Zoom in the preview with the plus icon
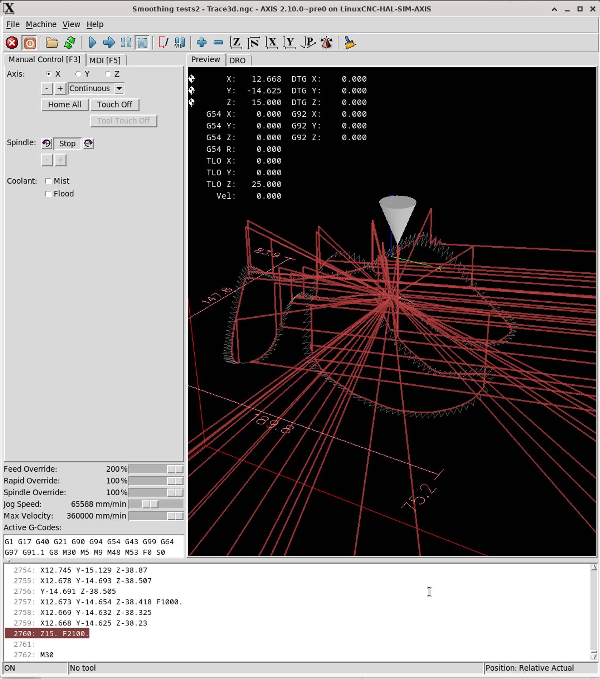 point(202,43)
